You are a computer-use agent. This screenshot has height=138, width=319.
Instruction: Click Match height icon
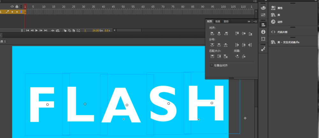[x=219, y=56]
